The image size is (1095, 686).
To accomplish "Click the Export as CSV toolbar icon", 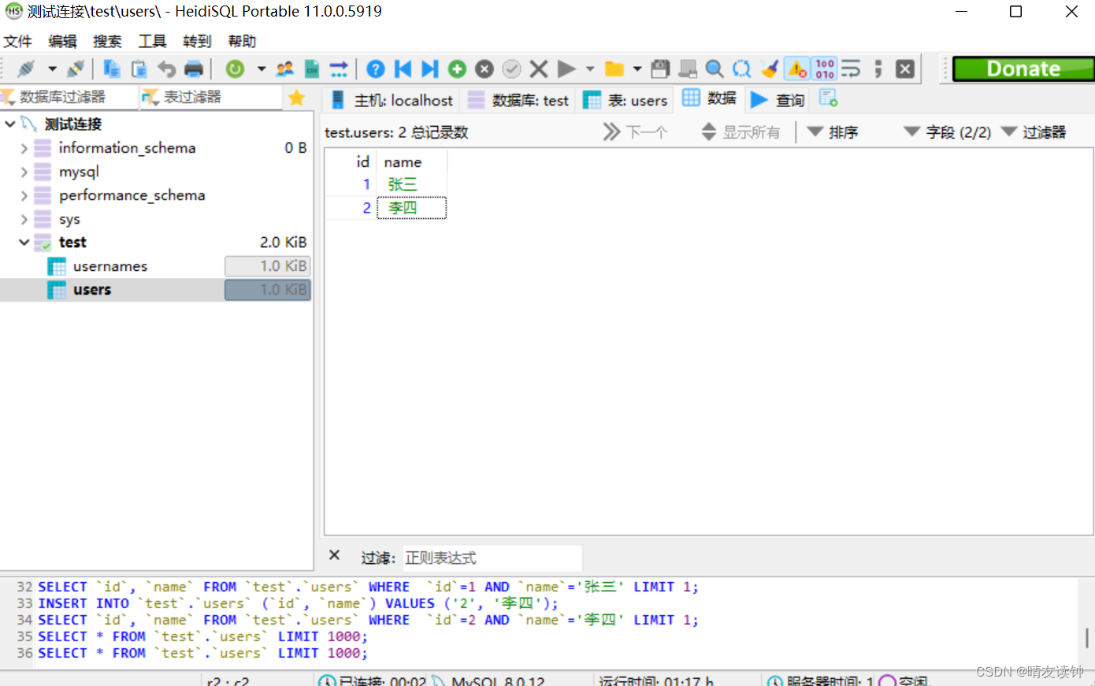I will click(x=310, y=69).
